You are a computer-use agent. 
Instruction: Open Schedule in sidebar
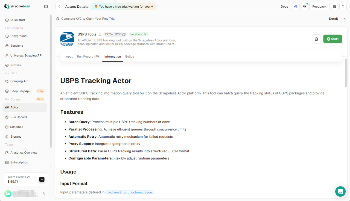coord(25,127)
